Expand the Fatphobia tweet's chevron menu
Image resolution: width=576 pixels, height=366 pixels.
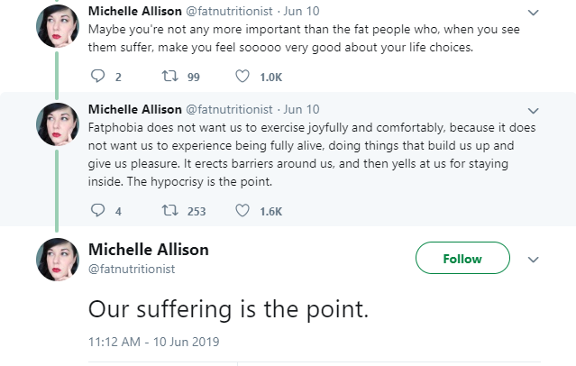[533, 110]
